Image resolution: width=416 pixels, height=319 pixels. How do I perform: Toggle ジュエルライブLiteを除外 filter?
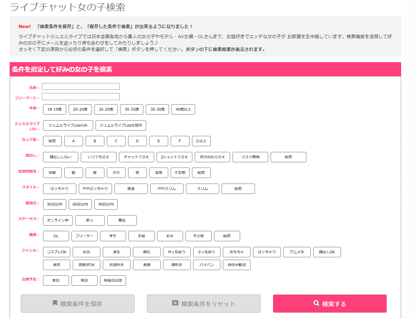click(x=121, y=125)
